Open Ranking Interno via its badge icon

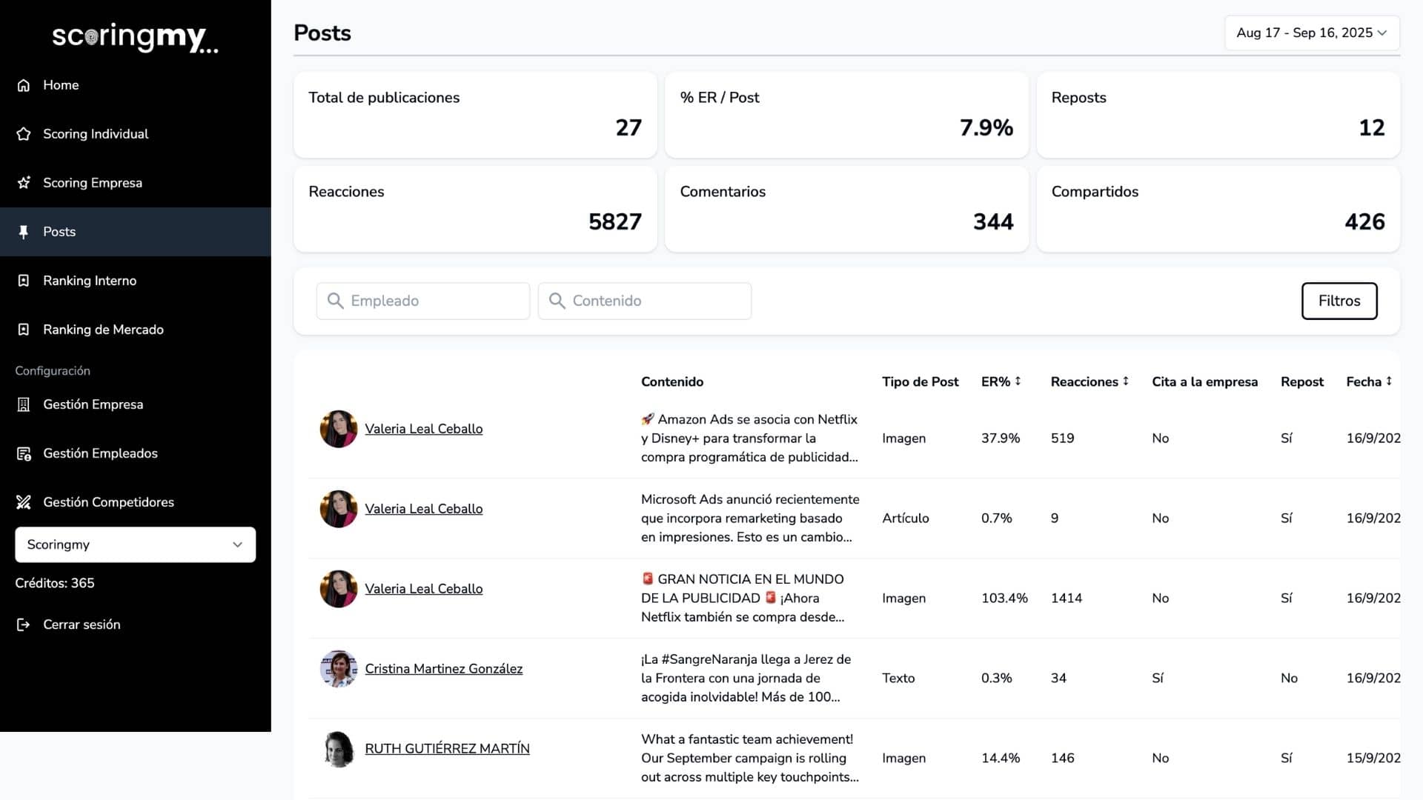[x=24, y=281]
